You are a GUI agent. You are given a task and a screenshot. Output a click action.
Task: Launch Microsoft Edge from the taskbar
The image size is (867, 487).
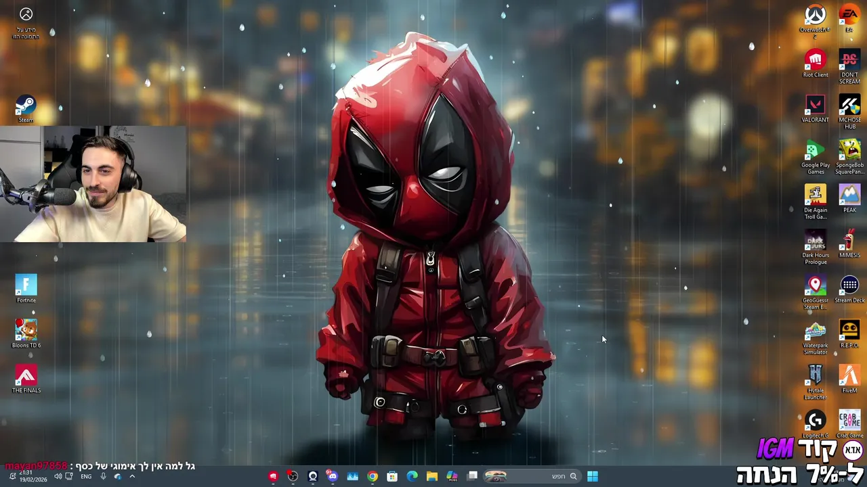point(412,476)
